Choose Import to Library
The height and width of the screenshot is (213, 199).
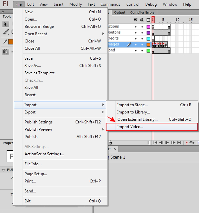coord(152,112)
